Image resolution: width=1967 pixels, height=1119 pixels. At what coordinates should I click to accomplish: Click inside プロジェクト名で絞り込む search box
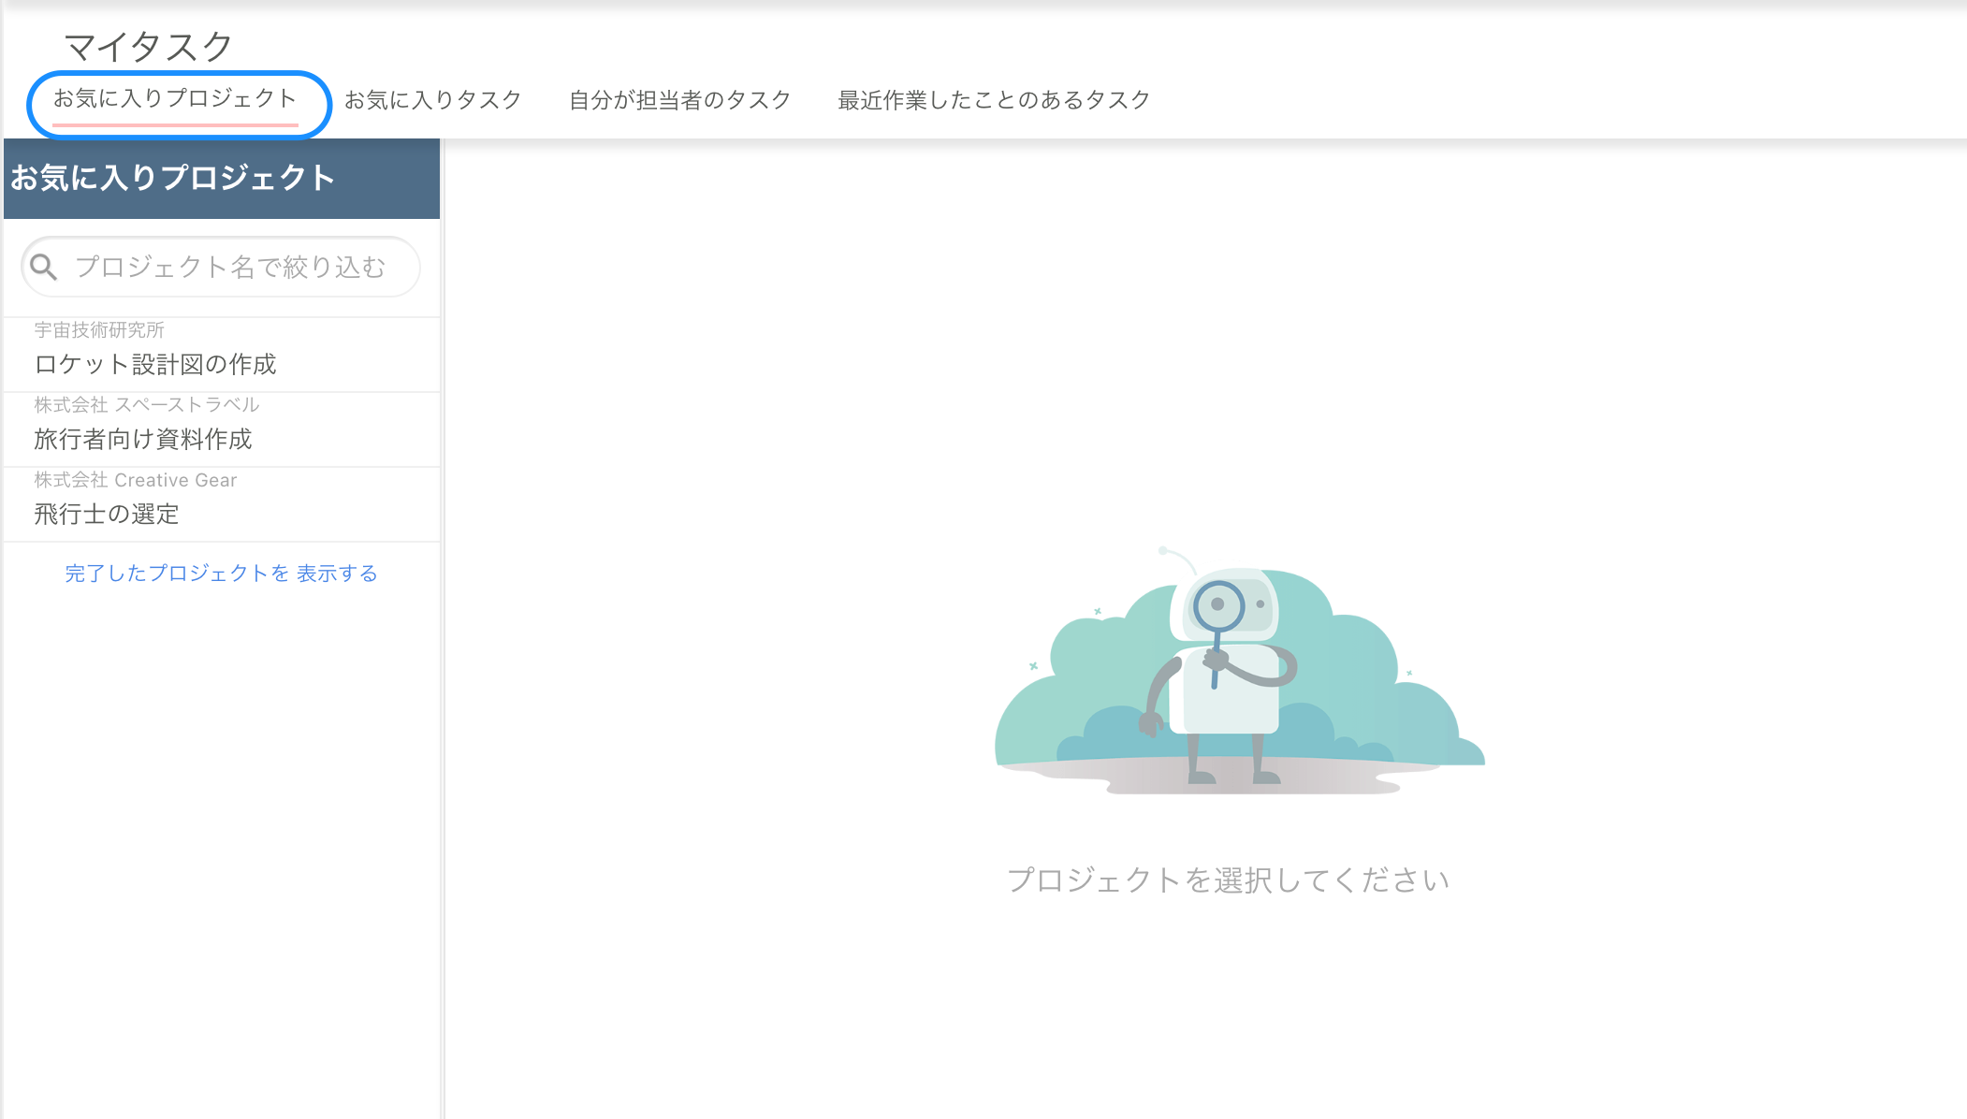pos(232,267)
